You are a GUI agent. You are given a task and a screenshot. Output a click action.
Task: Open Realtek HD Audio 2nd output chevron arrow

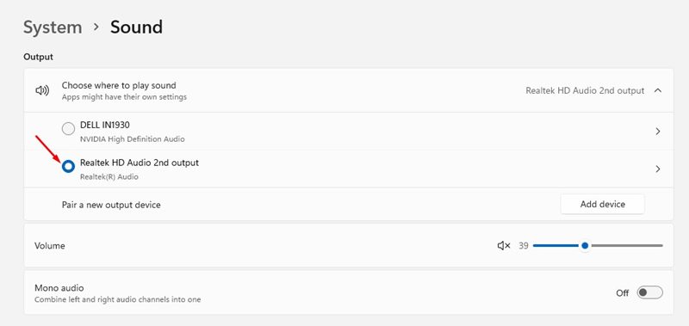658,169
